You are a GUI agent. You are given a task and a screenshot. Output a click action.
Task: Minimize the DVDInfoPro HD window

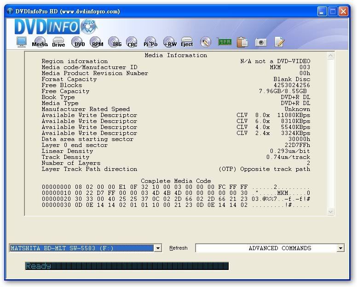pos(322,11)
